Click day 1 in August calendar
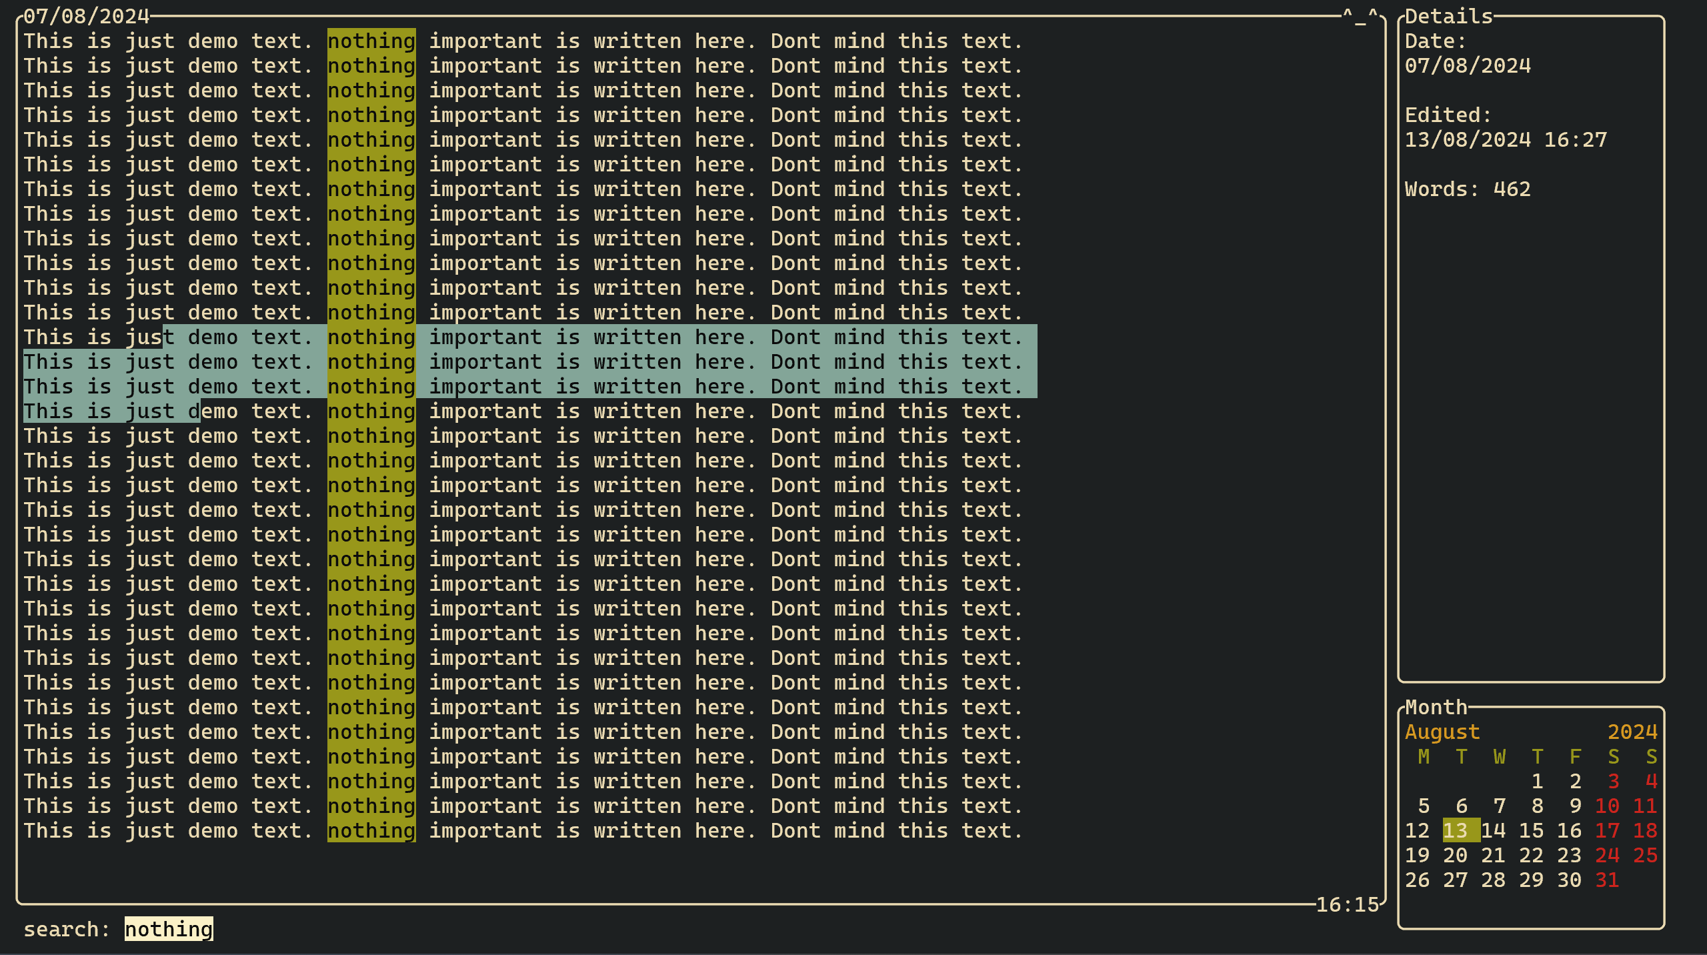 click(x=1538, y=781)
